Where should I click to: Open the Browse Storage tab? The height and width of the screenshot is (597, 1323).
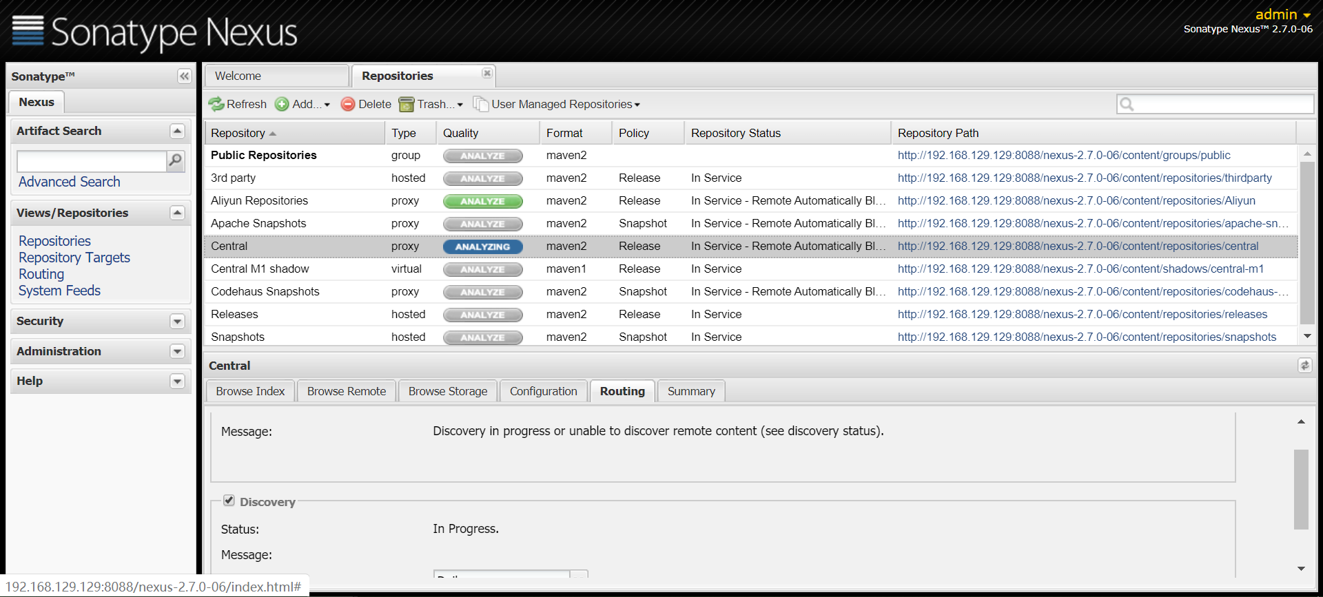tap(448, 391)
